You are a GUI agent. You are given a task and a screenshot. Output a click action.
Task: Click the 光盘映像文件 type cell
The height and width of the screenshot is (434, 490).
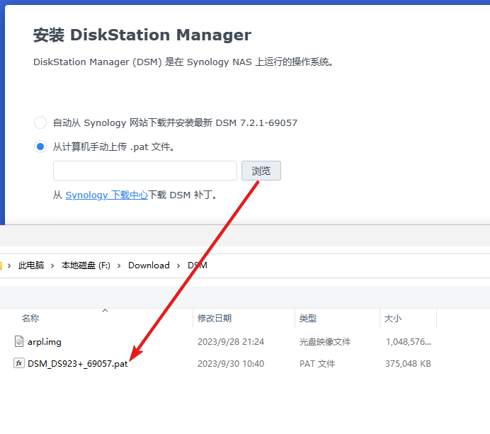coord(325,341)
